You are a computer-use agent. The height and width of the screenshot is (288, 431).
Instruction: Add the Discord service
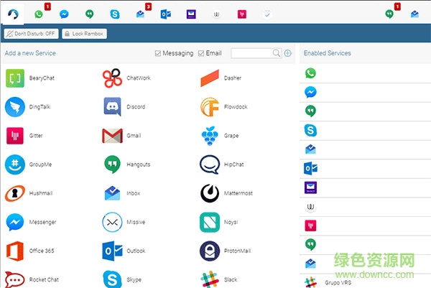(x=124, y=107)
